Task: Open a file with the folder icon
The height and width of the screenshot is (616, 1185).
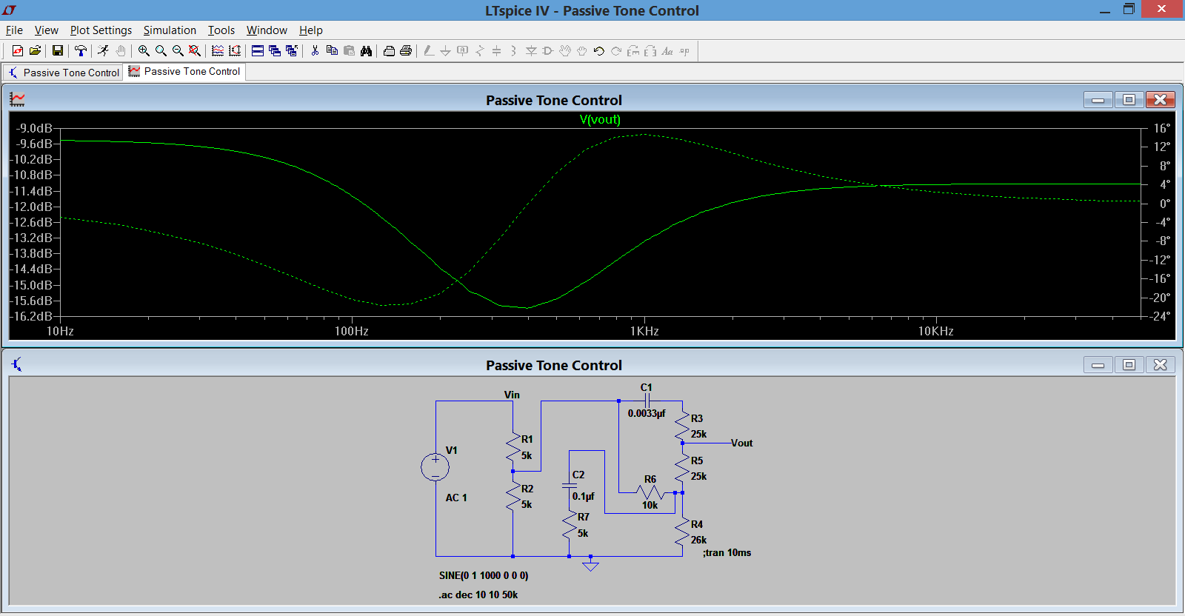Action: tap(35, 51)
